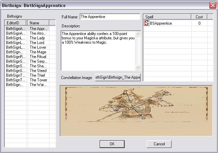Sort list by EditorID column header

(16, 23)
